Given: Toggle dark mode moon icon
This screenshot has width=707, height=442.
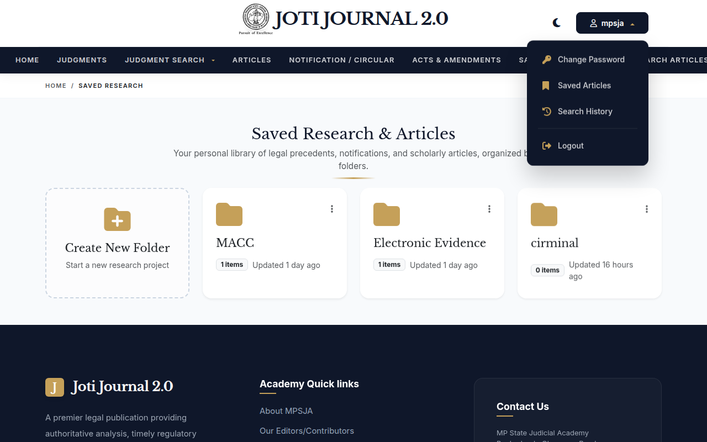Looking at the screenshot, I should click(557, 23).
